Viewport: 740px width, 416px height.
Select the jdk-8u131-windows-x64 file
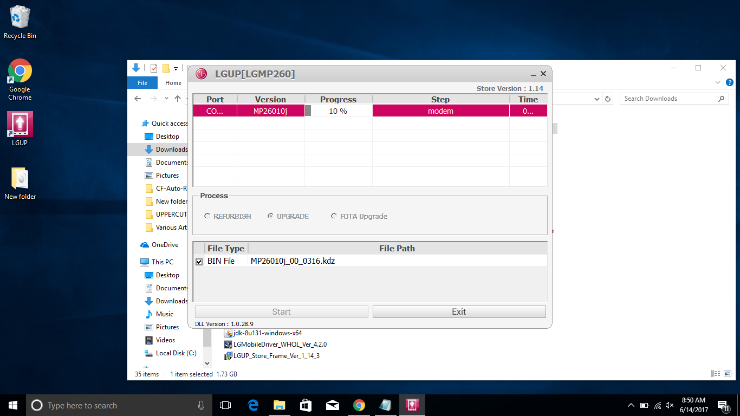[263, 333]
